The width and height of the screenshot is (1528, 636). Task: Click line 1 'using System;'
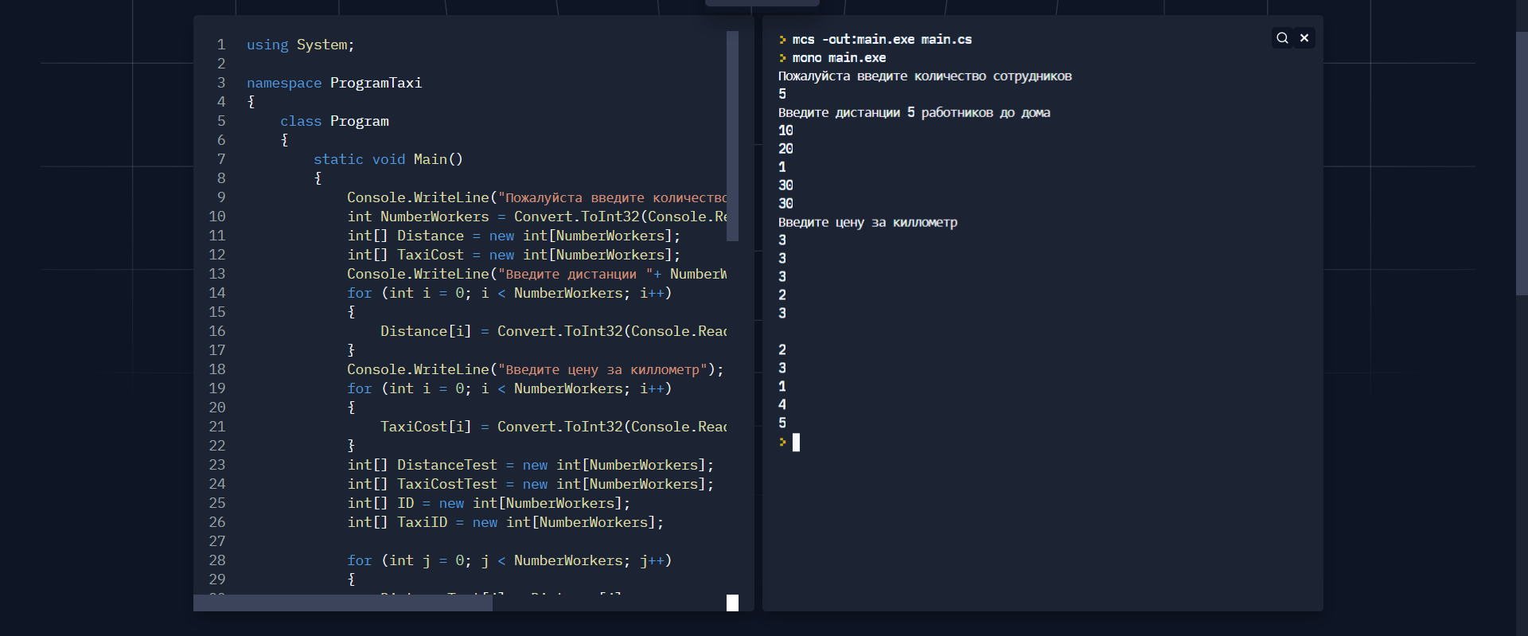click(300, 45)
